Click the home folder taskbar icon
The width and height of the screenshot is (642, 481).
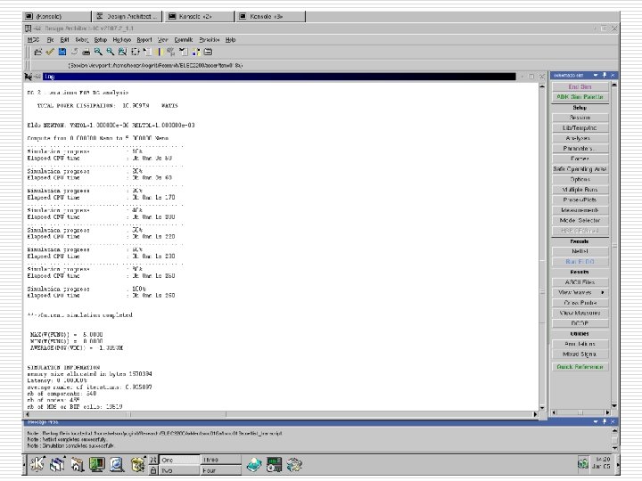click(x=77, y=464)
